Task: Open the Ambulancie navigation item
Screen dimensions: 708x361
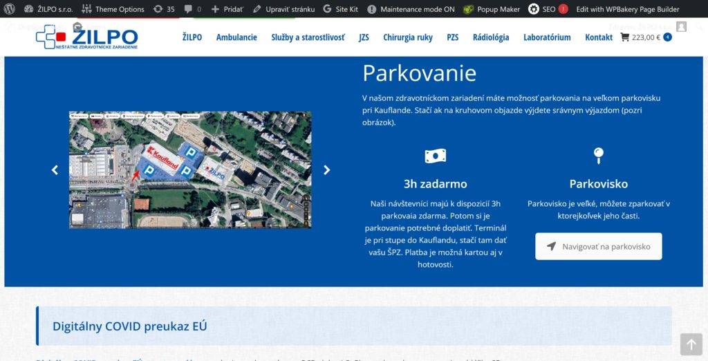Action: pos(236,37)
